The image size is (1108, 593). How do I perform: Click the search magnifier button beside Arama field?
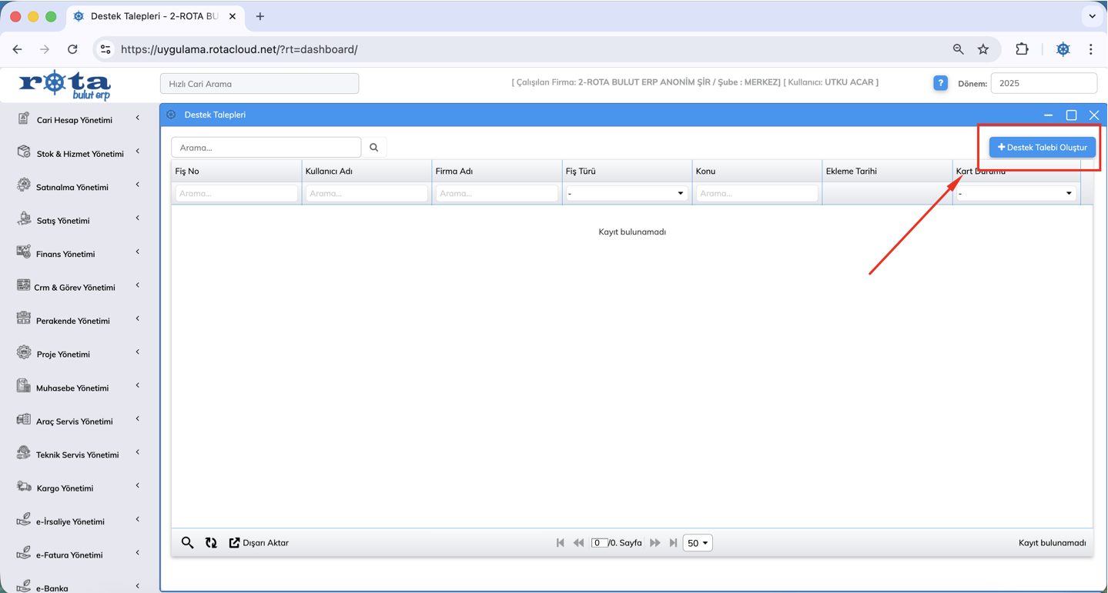(x=374, y=148)
